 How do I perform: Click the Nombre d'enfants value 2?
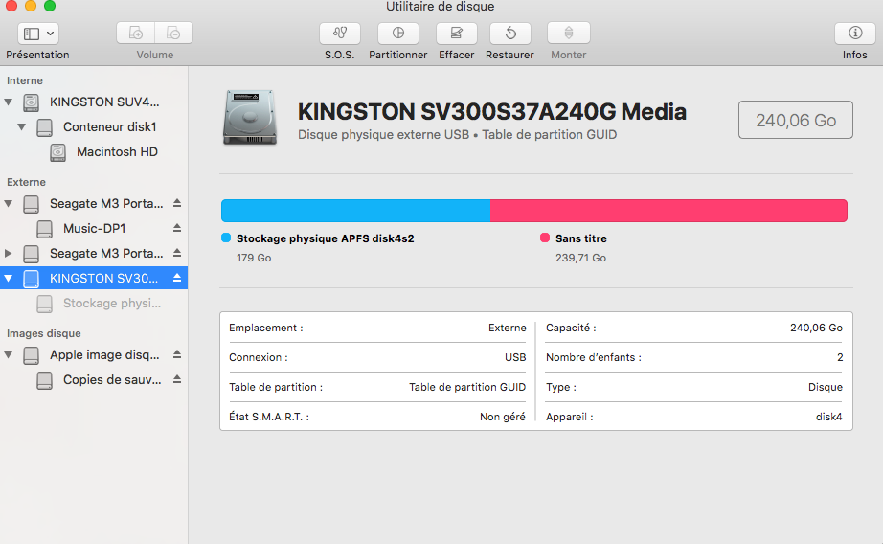(840, 357)
